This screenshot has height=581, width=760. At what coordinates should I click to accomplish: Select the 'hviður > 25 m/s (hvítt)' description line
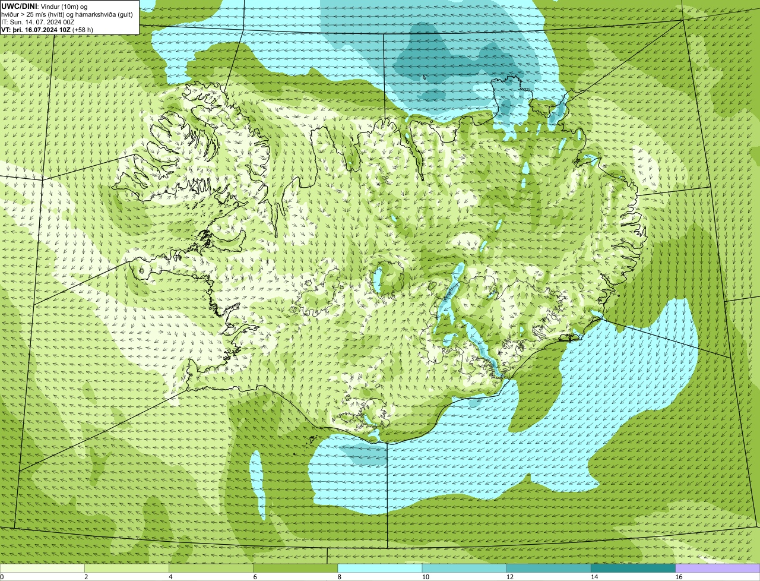[67, 14]
